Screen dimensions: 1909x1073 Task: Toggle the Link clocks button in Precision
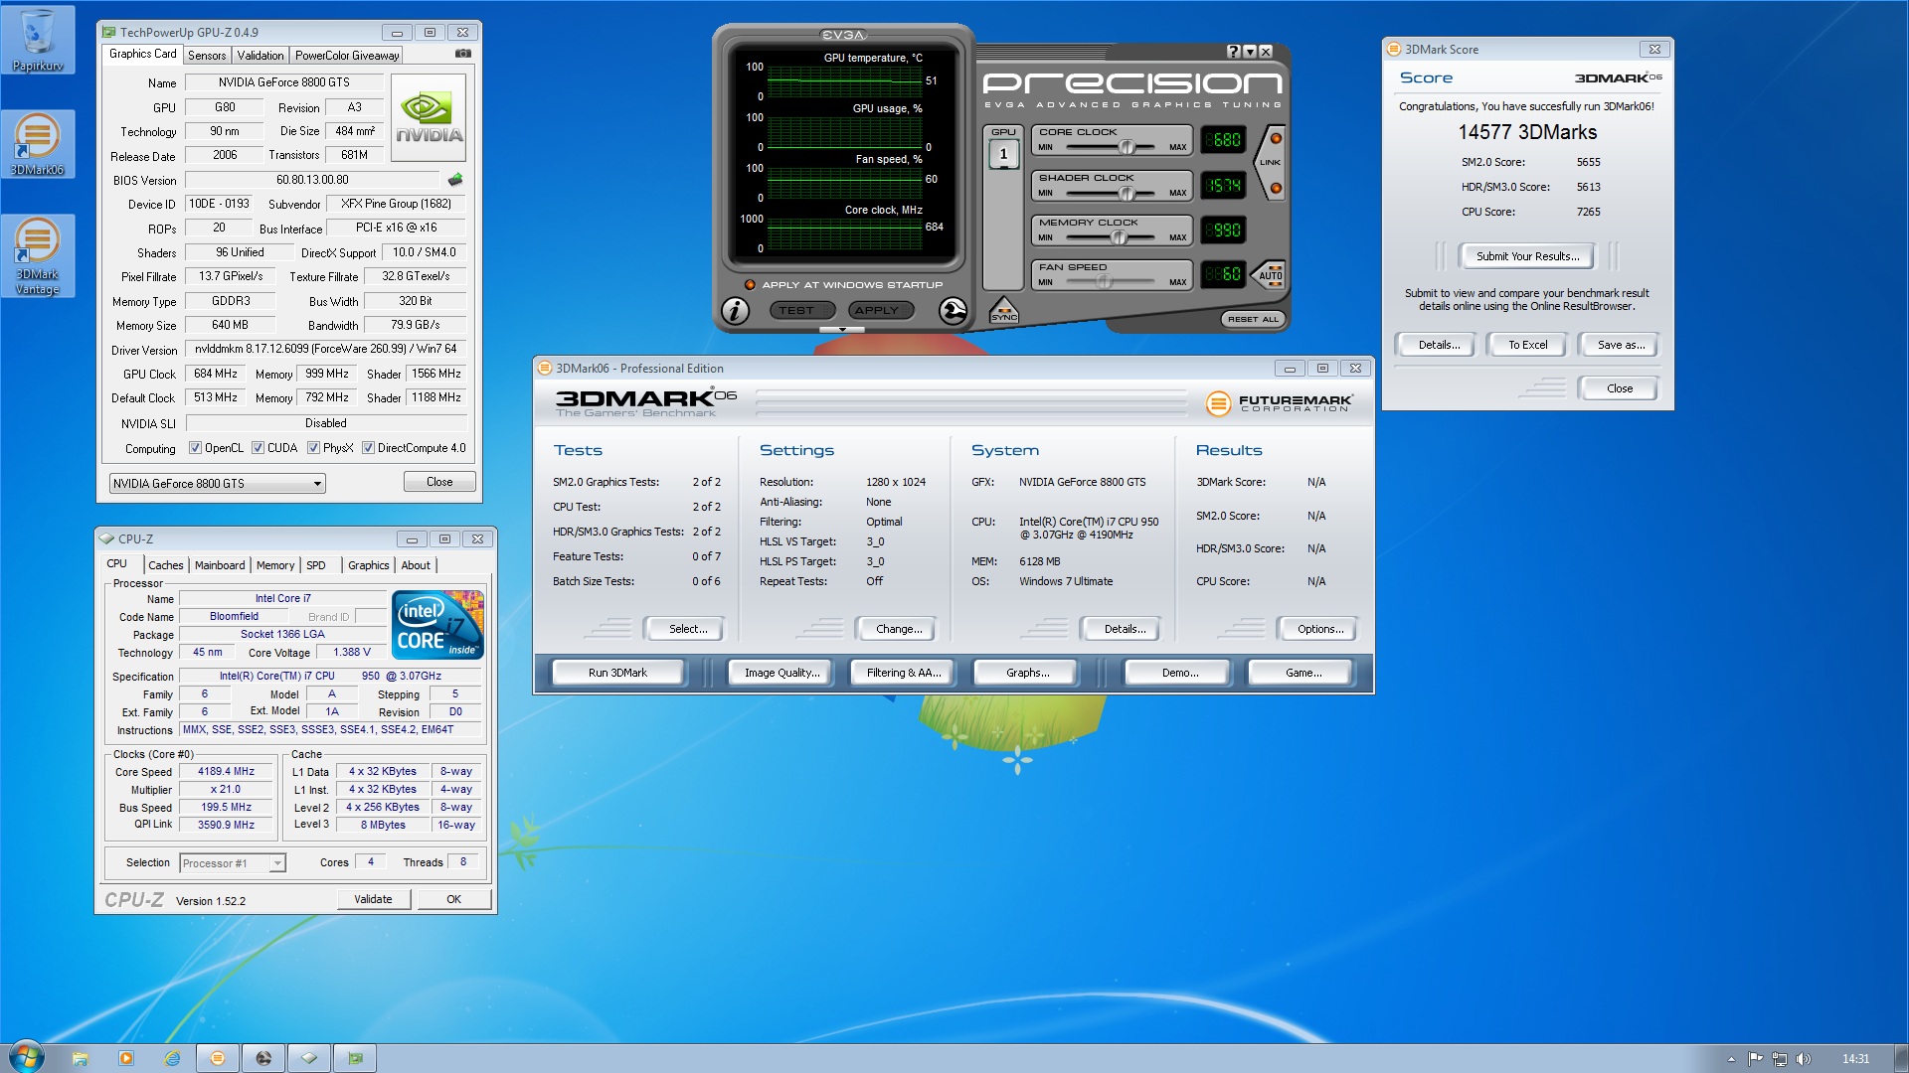pos(1272,162)
